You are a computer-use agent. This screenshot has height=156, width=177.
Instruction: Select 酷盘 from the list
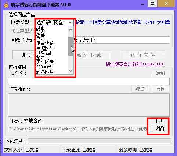(x=40, y=29)
